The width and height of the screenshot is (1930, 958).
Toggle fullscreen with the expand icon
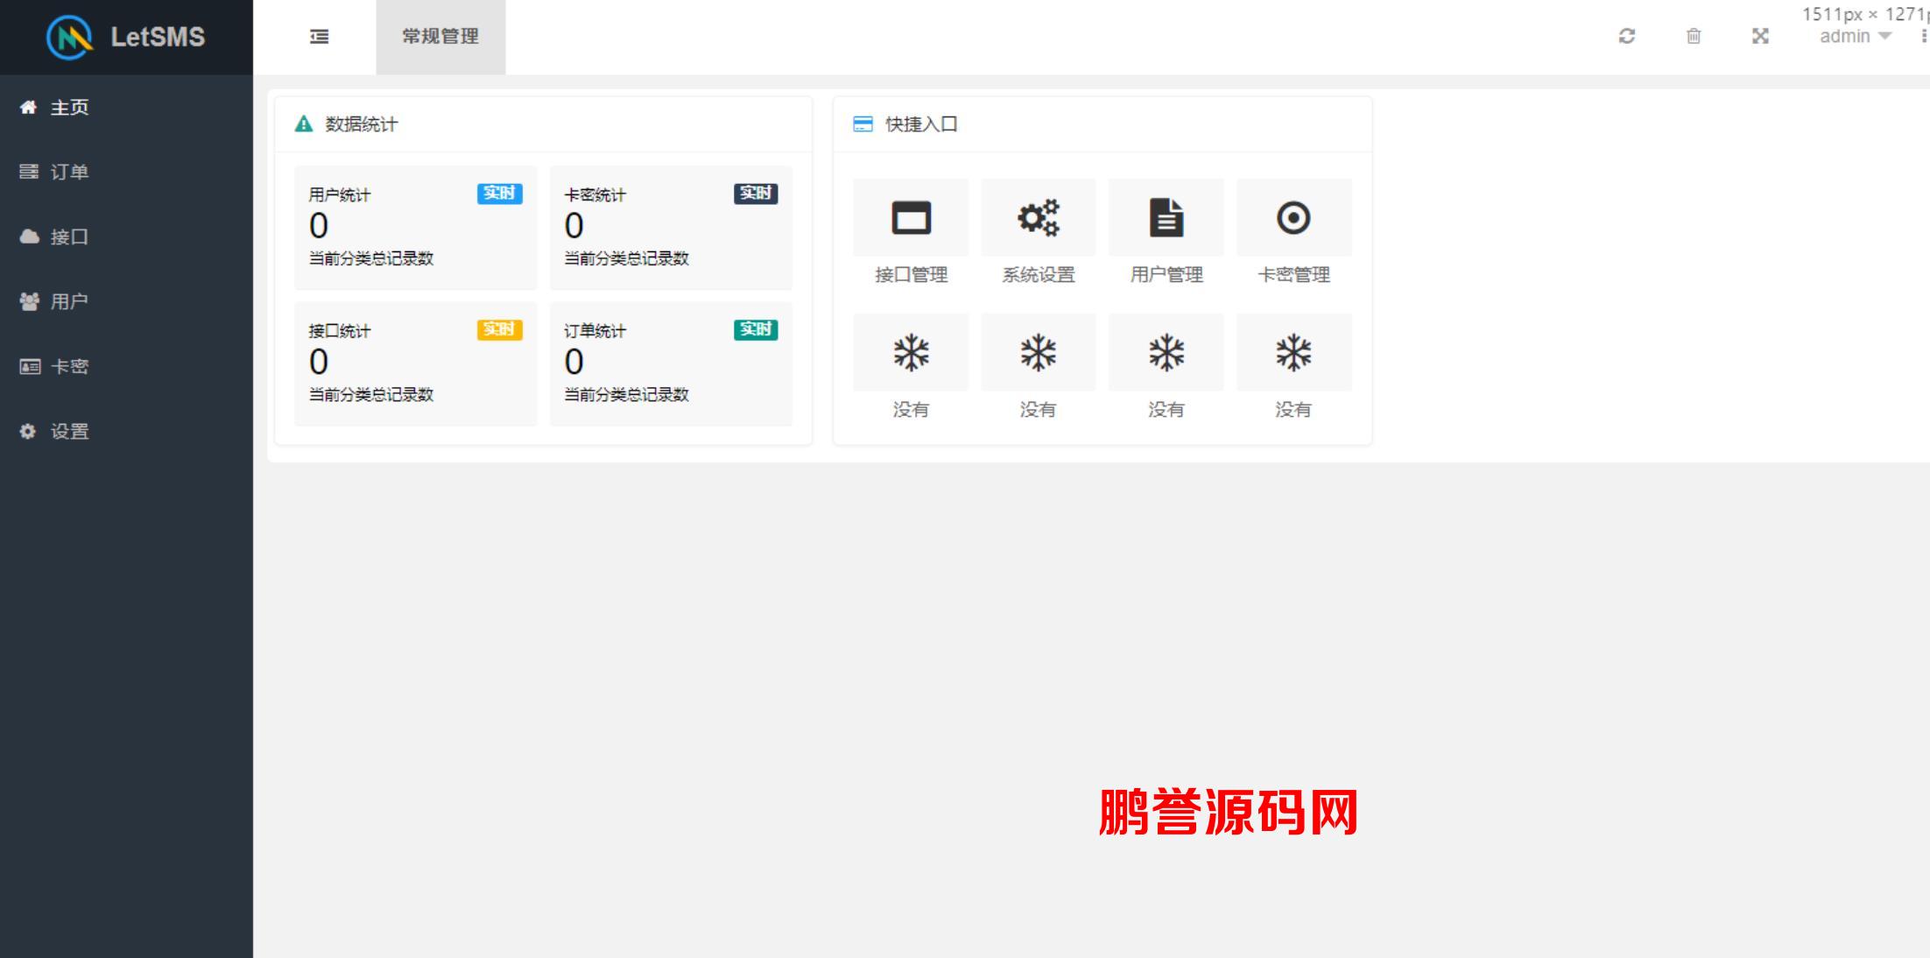point(1760,36)
